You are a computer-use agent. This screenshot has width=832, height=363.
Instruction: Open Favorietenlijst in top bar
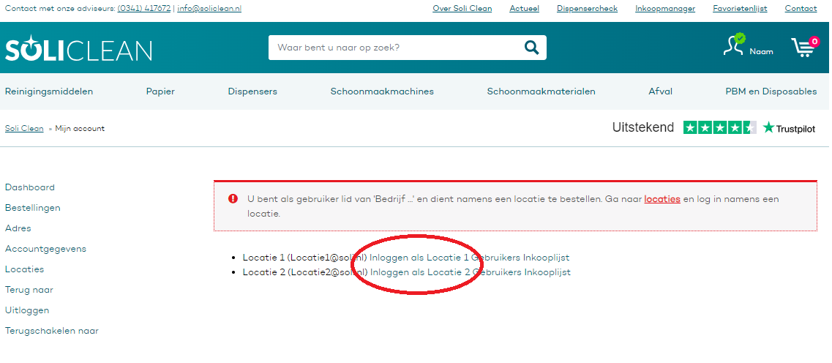pos(740,9)
